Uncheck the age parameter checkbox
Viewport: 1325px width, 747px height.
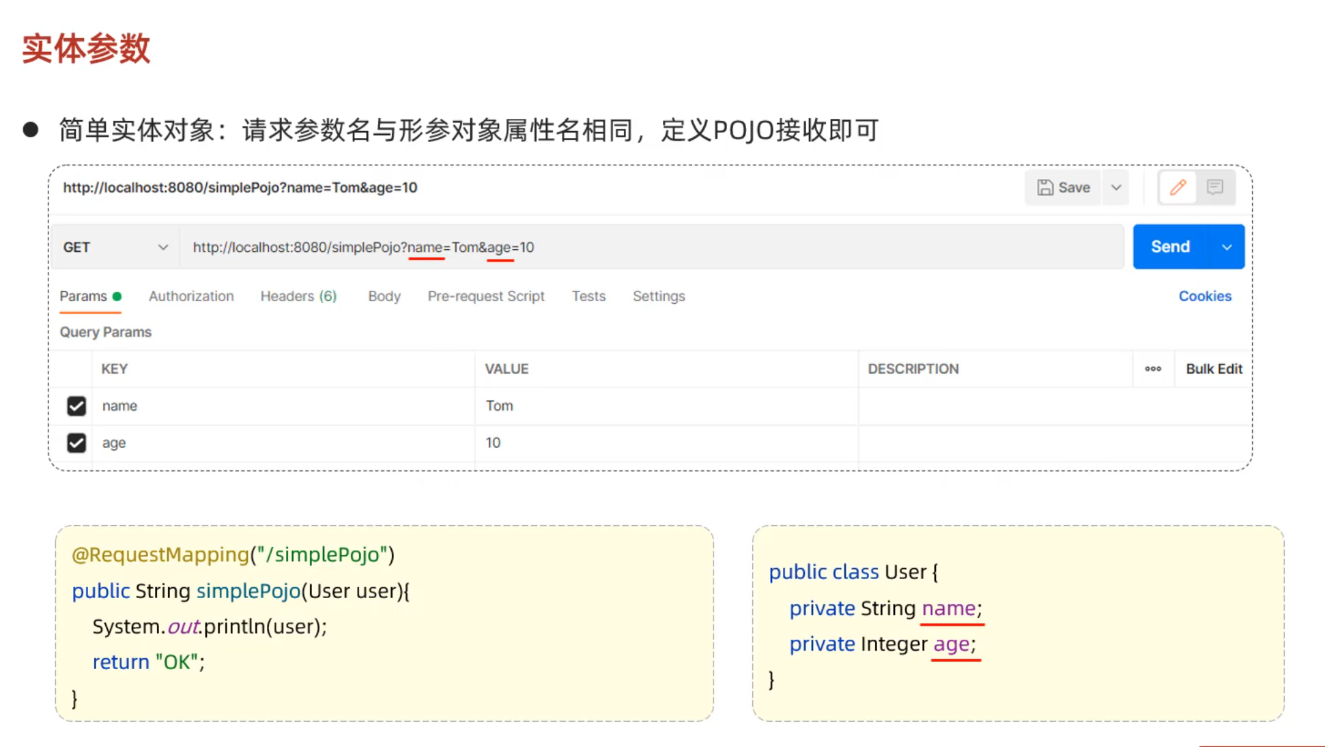76,442
